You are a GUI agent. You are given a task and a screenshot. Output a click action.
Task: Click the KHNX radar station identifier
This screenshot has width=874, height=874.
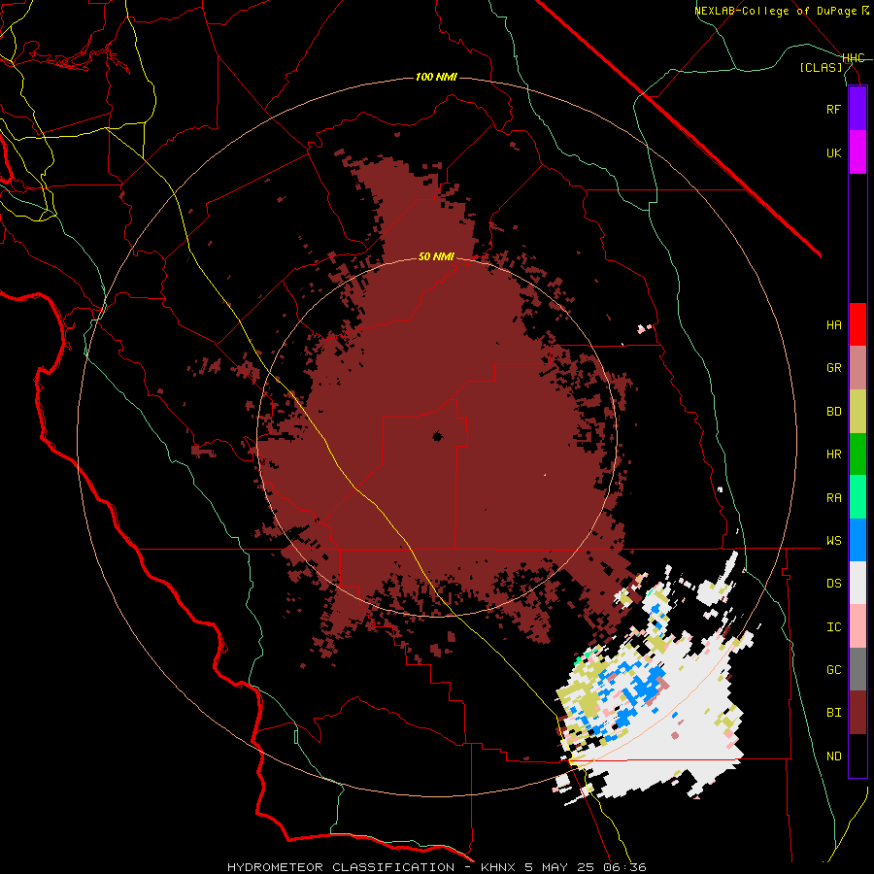click(498, 867)
